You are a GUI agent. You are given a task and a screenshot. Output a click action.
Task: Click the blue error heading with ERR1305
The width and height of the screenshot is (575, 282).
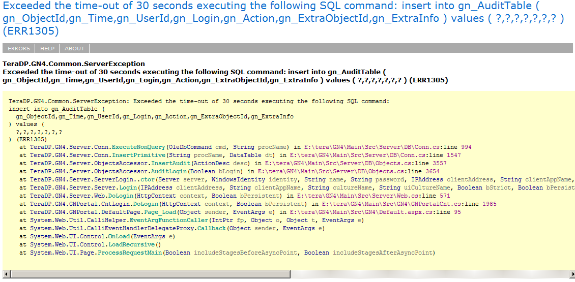pyautogui.click(x=283, y=18)
